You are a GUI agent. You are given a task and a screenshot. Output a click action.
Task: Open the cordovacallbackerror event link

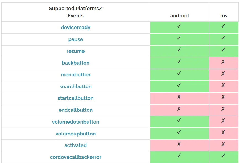tap(75, 157)
